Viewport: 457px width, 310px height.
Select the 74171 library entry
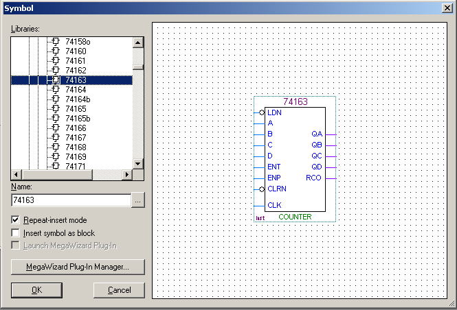[x=76, y=166]
